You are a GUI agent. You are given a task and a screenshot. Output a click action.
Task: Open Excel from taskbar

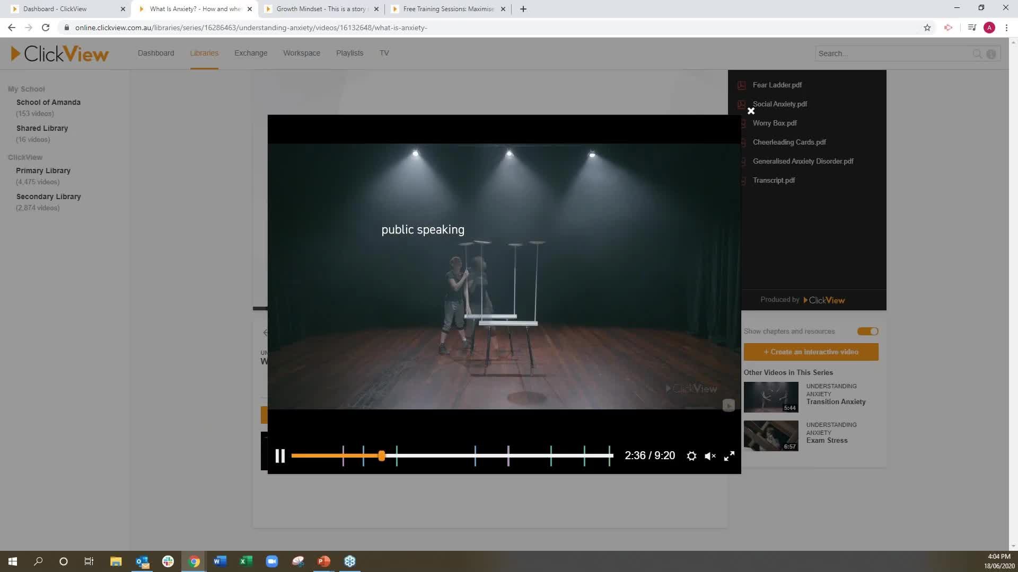tap(246, 561)
